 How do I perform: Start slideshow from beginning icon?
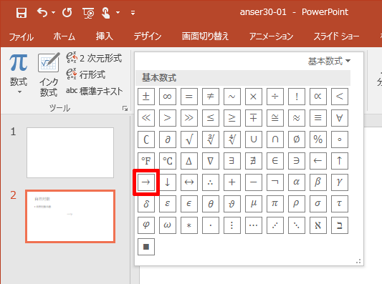(88, 13)
